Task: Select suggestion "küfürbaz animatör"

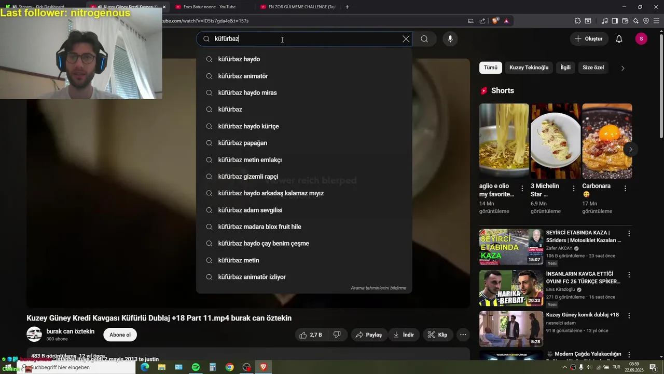Action: pyautogui.click(x=304, y=76)
